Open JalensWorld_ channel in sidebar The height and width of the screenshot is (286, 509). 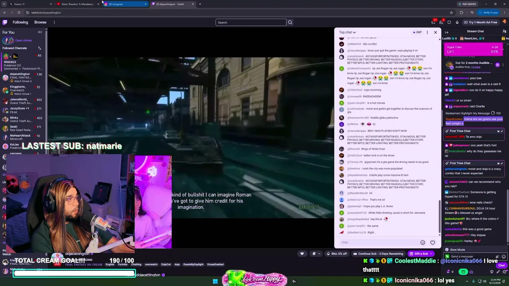coord(23,101)
